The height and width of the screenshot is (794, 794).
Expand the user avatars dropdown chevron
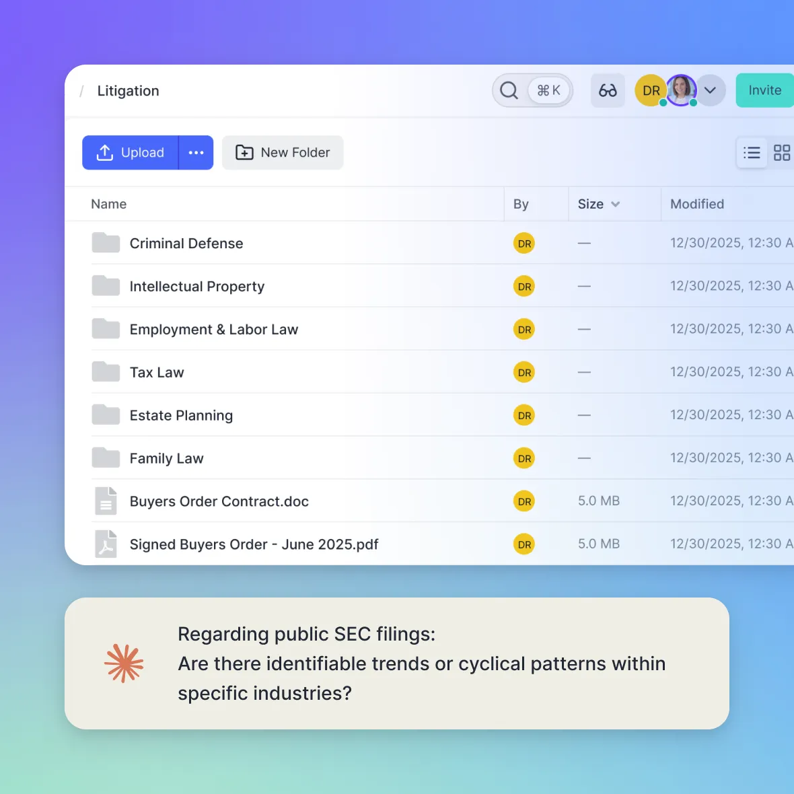pyautogui.click(x=710, y=90)
